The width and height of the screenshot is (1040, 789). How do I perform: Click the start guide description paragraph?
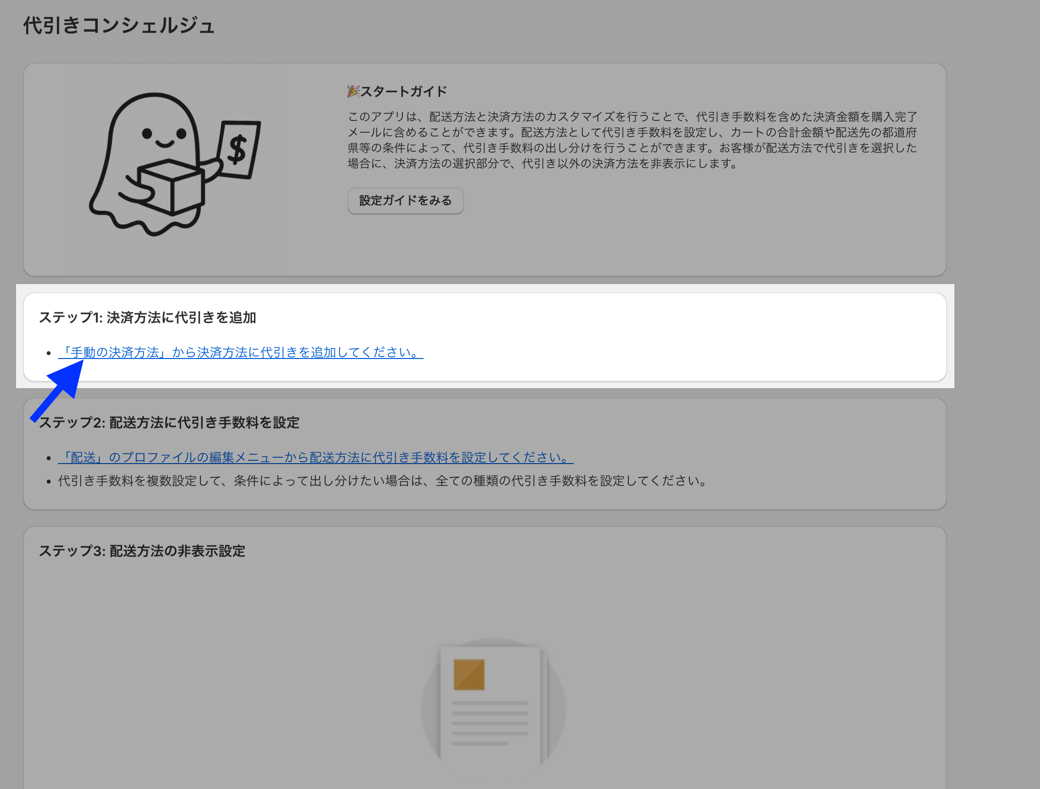click(x=631, y=140)
